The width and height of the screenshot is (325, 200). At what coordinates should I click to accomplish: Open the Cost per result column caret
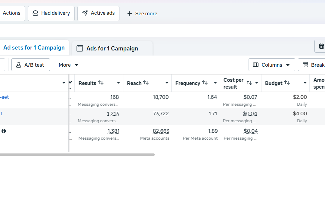click(x=257, y=83)
